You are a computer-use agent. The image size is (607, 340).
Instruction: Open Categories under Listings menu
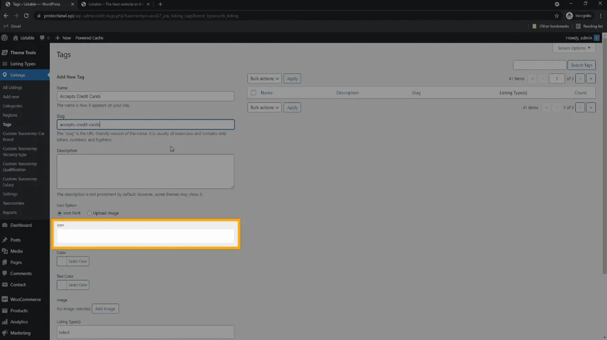click(x=13, y=106)
